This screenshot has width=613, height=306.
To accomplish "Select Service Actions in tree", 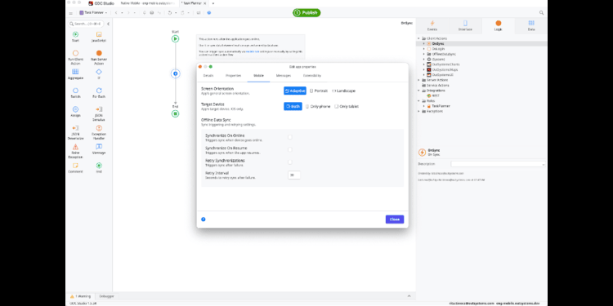I will [x=435, y=85].
